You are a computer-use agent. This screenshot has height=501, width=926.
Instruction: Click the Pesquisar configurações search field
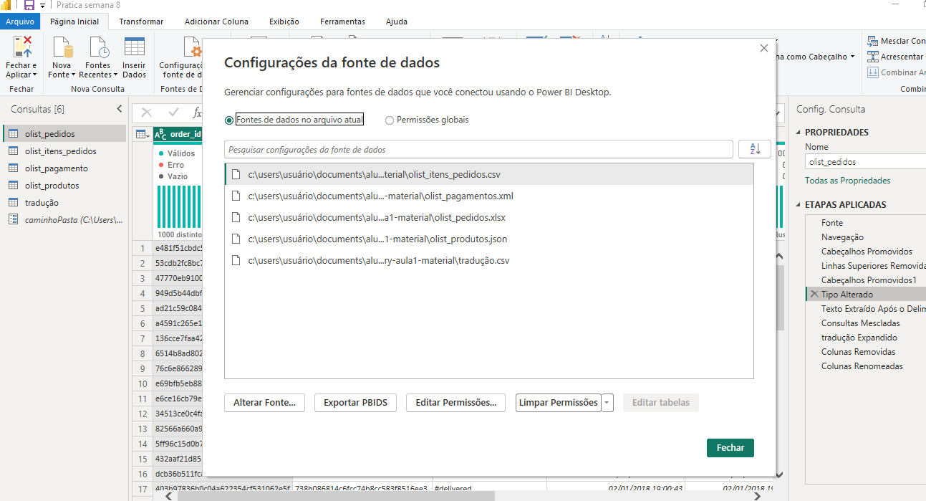tap(478, 150)
